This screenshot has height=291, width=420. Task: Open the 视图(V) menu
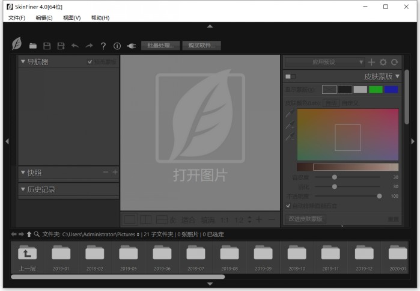[x=72, y=17]
